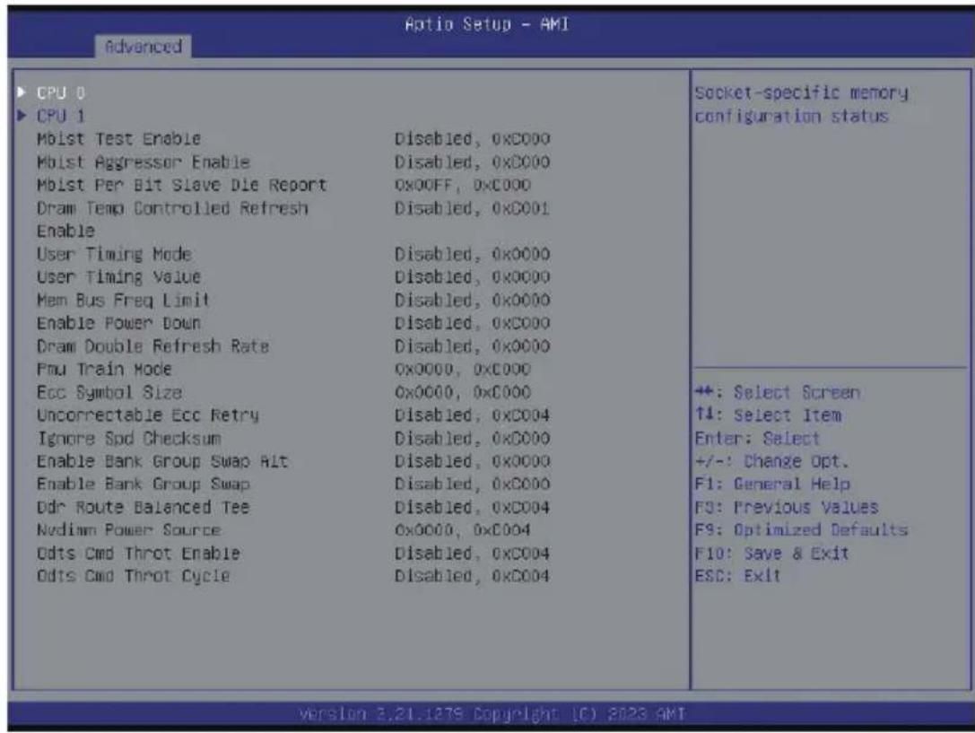
Task: Select Ddr Route Balanced Tee label
Action: 143,507
